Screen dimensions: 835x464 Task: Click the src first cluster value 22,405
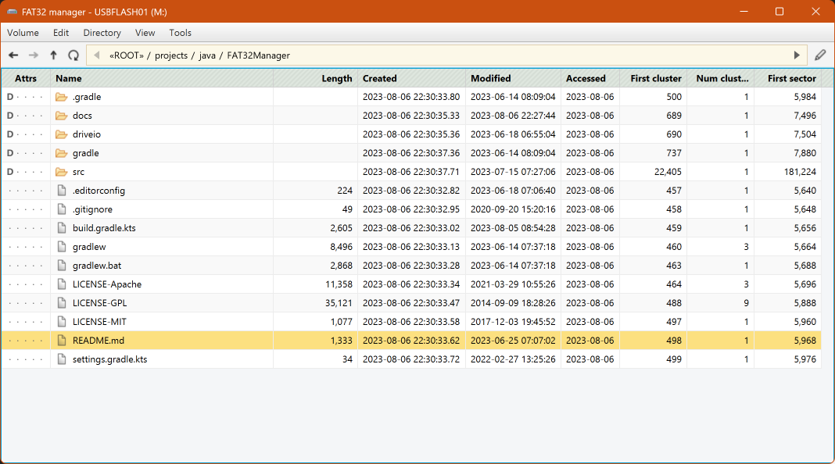point(668,172)
